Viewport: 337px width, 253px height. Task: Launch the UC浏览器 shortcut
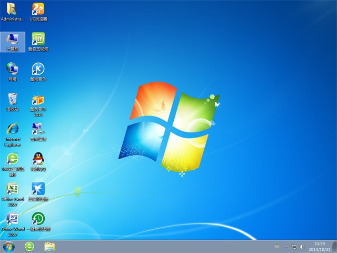38,12
